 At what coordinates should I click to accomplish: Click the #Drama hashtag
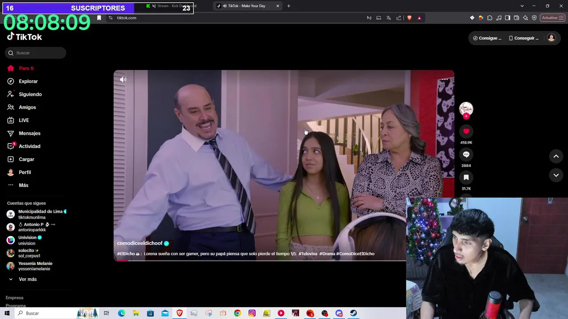click(x=327, y=254)
